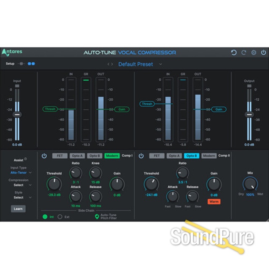Viewport: 269px width, 269px height.
Task: Click Knee 15 dB value
Action: click(95, 182)
